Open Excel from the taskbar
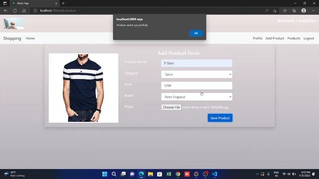Viewport: 319px width, 179px height. tap(168, 174)
